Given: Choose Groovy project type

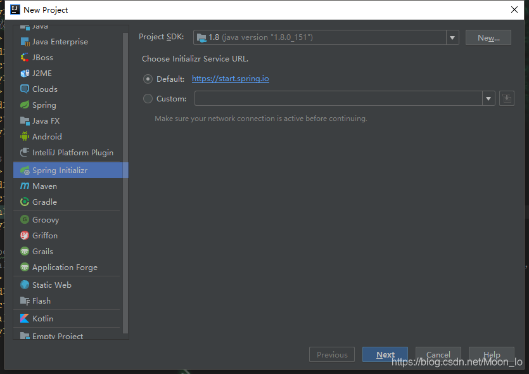Looking at the screenshot, I should (x=68, y=220).
